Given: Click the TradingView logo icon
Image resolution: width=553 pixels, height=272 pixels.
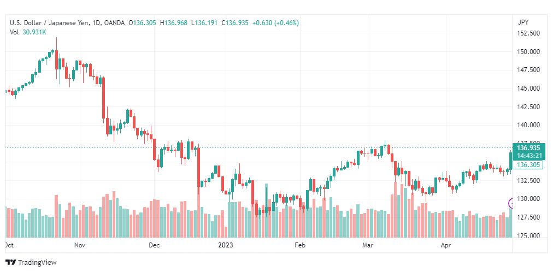Looking at the screenshot, I should pos(10,263).
